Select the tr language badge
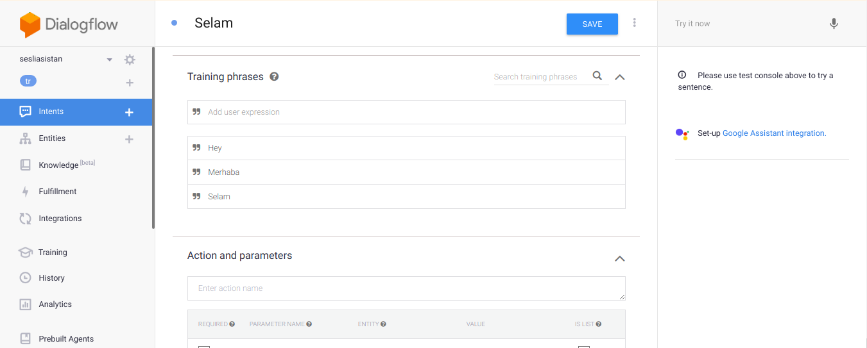 pyautogui.click(x=28, y=81)
